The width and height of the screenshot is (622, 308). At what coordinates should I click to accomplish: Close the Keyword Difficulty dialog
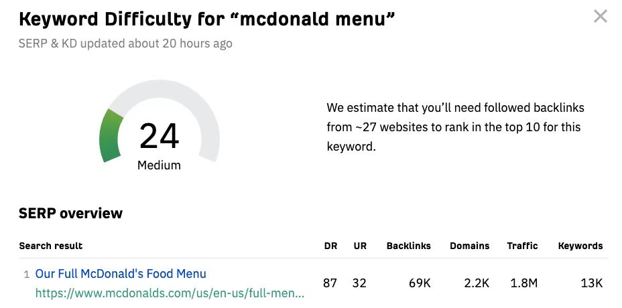600,17
